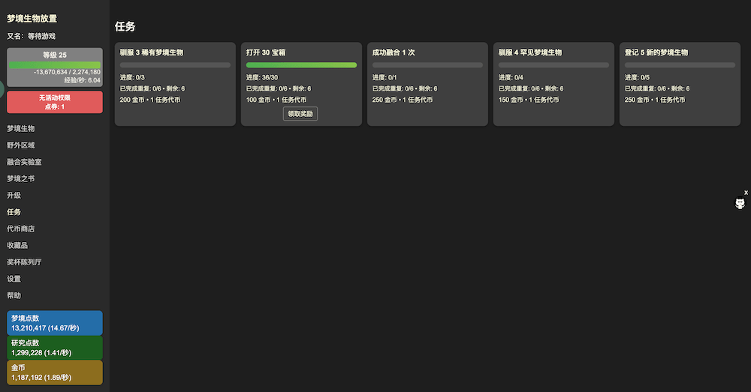Click the red 无活动权限 points box

click(55, 102)
